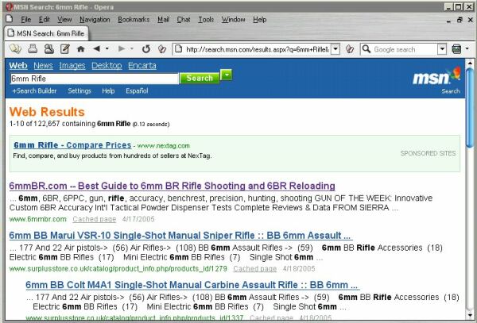This screenshot has height=323, width=477.
Task: Click in the MSN search text field
Action: click(95, 79)
